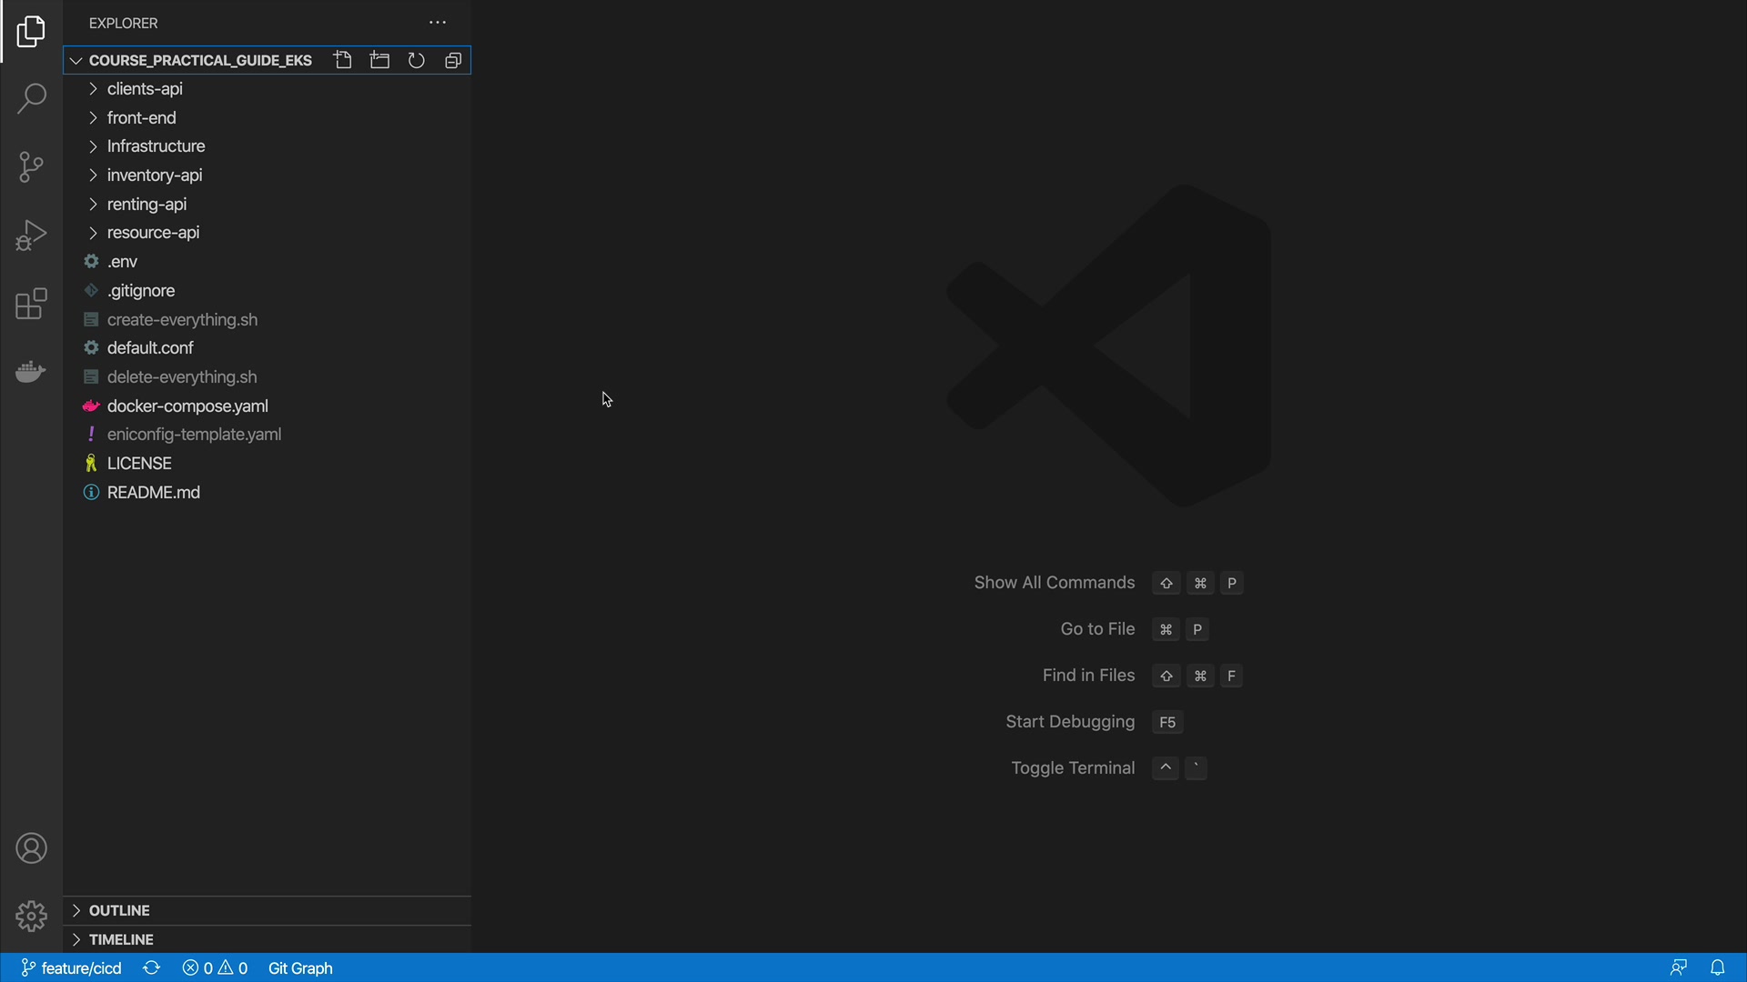The image size is (1747, 982).
Task: Open the explorer Views and More Actions menu
Action: (x=438, y=23)
